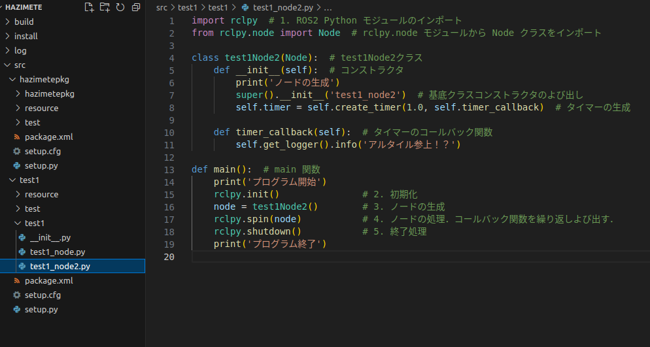Open the __init__.py file
The width and height of the screenshot is (650, 347).
(50, 237)
